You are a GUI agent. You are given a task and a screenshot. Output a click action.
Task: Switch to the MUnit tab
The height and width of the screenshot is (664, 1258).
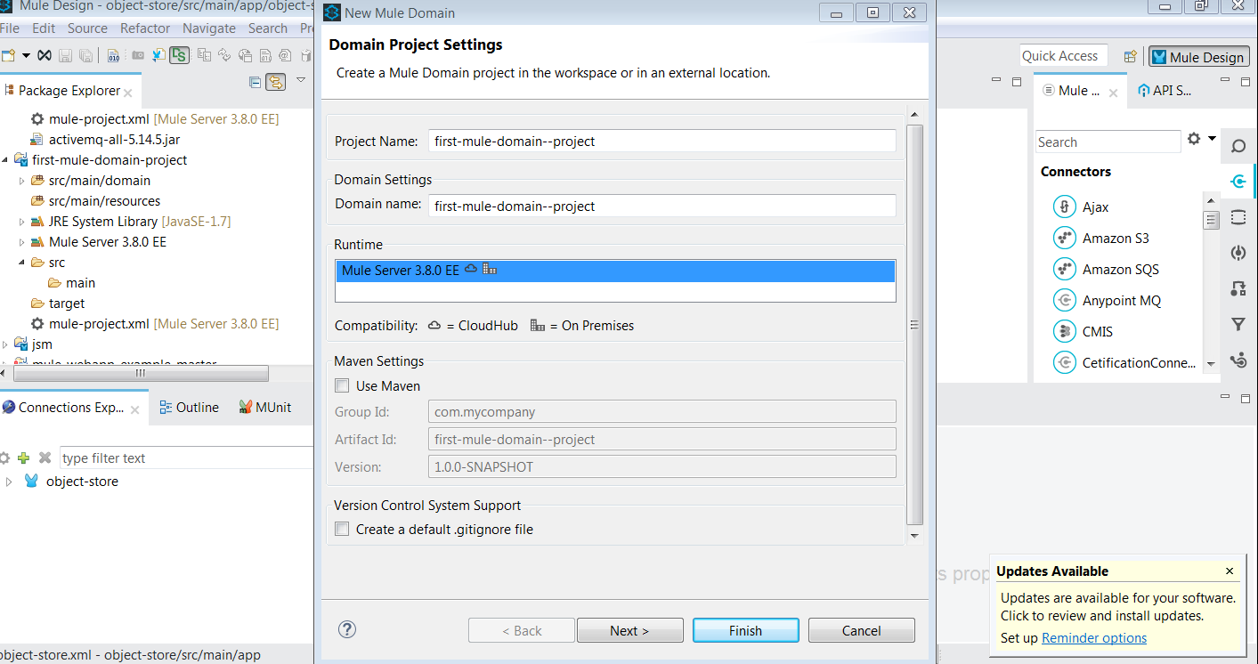coord(265,407)
